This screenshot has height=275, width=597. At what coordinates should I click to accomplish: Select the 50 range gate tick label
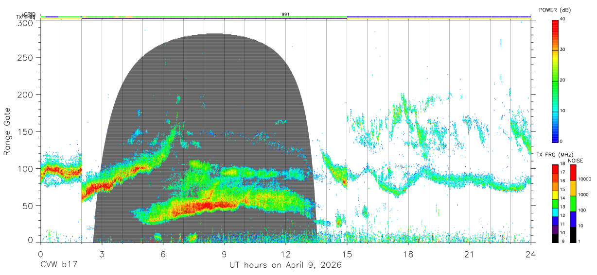tap(29, 206)
